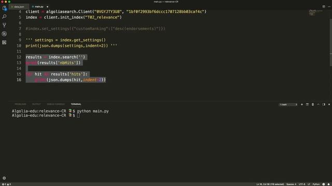The image size is (332, 186).
Task: Click unsaved dot on main.py tab
Action: [47, 7]
